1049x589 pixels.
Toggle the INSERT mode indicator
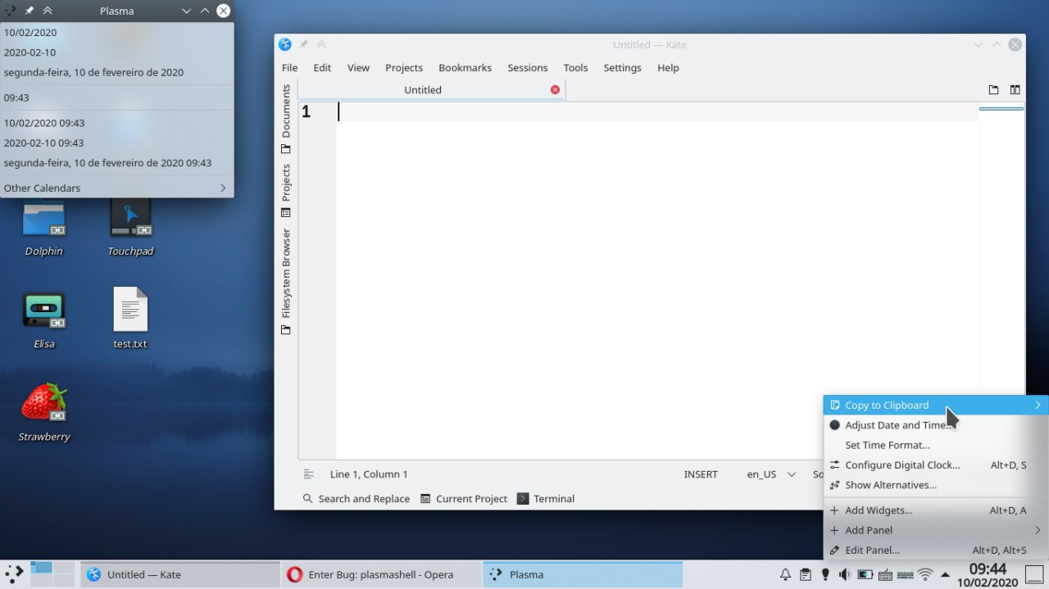click(x=701, y=474)
